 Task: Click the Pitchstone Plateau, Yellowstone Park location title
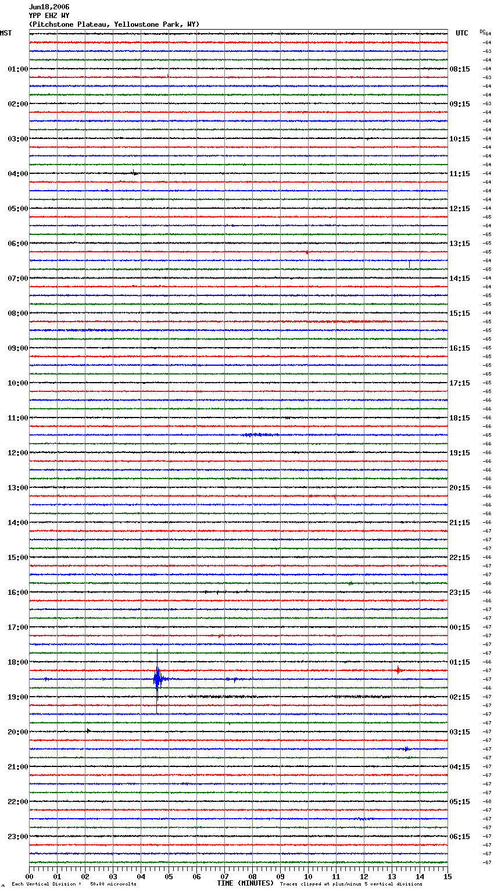pyautogui.click(x=114, y=24)
